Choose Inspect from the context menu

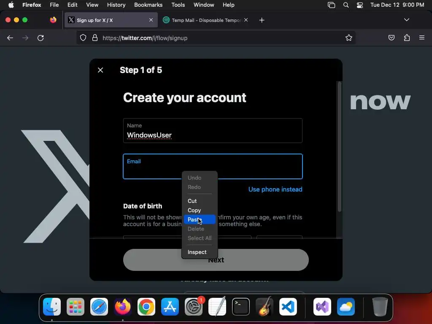click(x=200, y=252)
